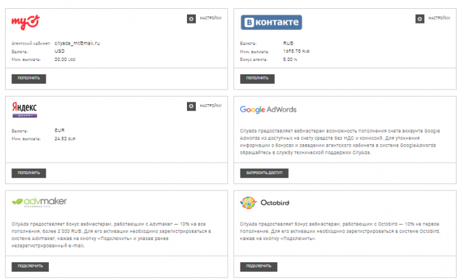
Task: Click the 'Агентский кабинет:' label
Action: tap(31, 43)
